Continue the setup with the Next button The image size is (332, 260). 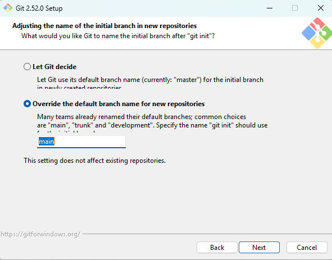259,247
